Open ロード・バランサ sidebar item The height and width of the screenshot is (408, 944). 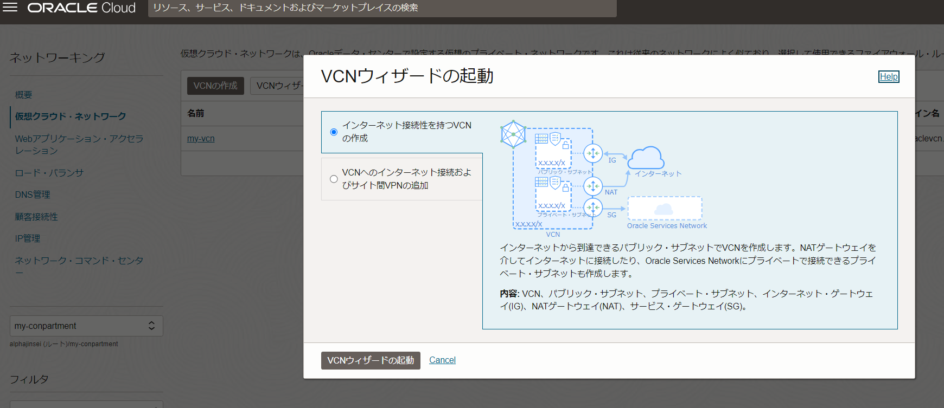[49, 173]
